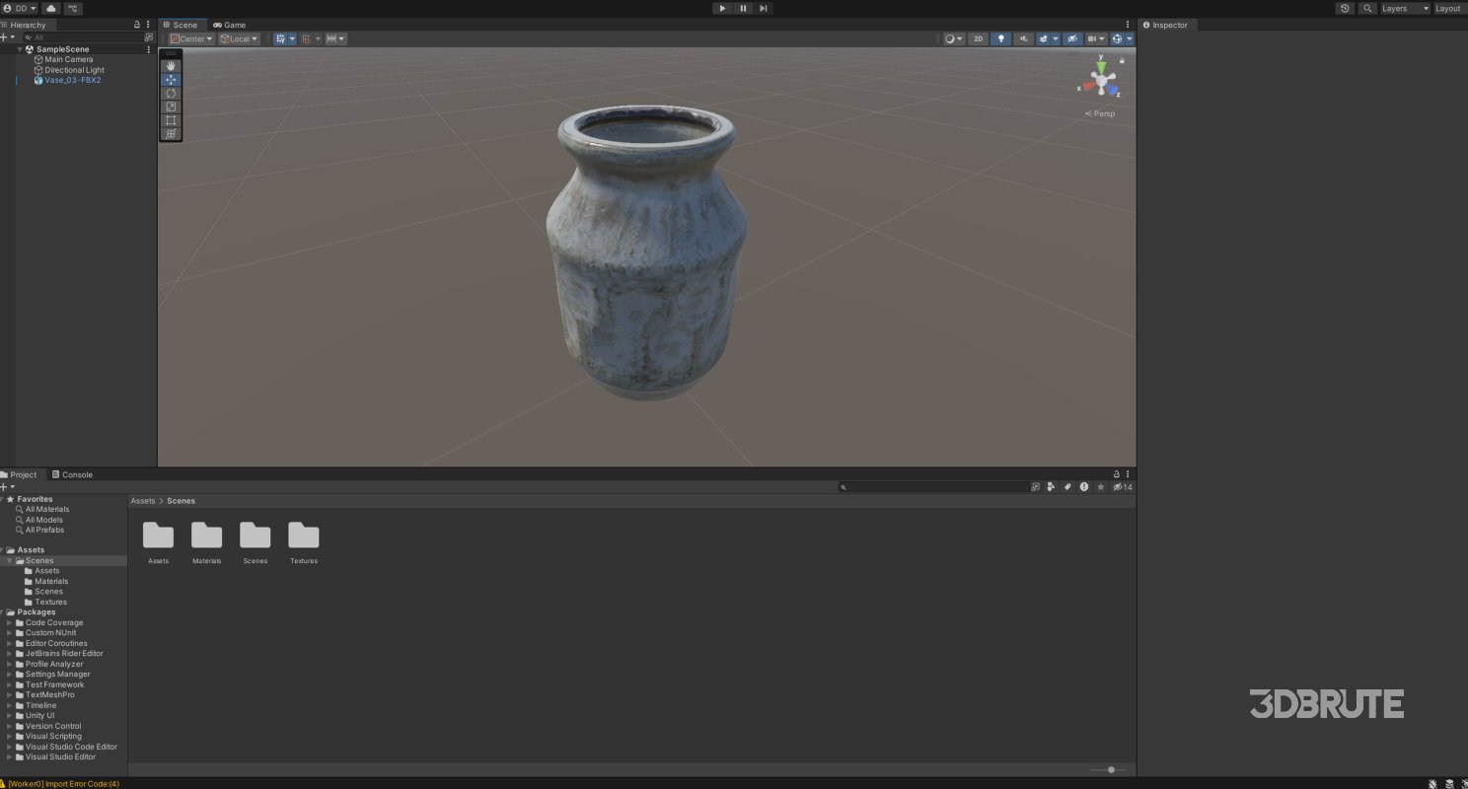The width and height of the screenshot is (1468, 789).
Task: Open the Gizmos dropdown icon
Action: click(x=1129, y=38)
